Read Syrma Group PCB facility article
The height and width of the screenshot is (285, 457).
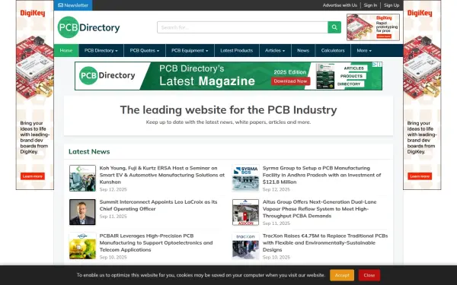point(321,175)
